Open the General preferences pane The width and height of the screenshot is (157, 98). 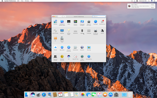(x=55, y=22)
